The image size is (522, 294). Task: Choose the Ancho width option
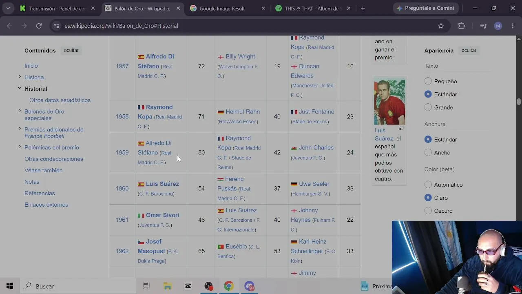coord(428,152)
